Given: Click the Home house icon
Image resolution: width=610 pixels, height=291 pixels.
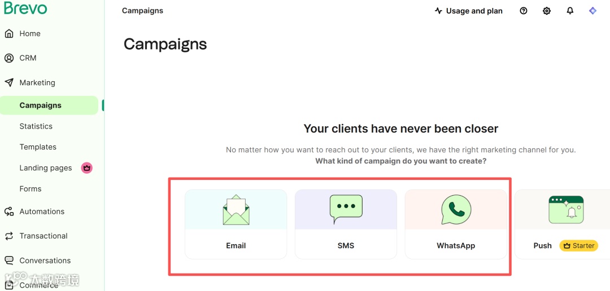Looking at the screenshot, I should tap(9, 33).
